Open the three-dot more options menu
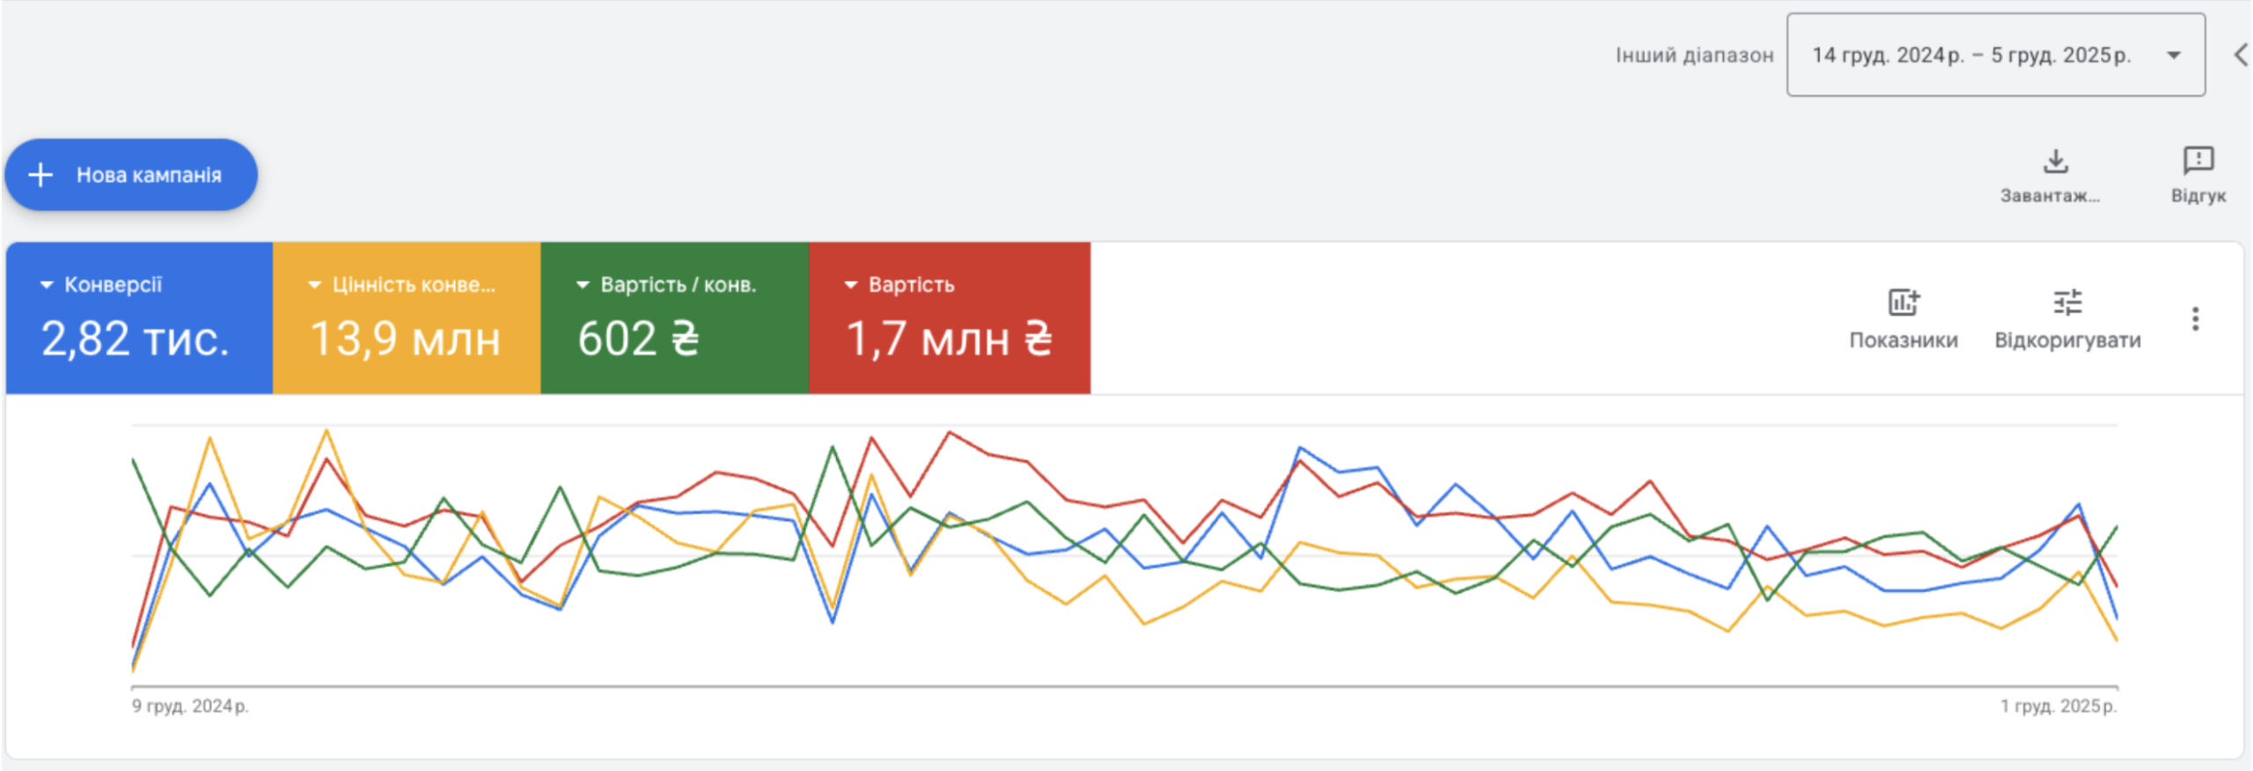The height and width of the screenshot is (771, 2253). [2195, 319]
